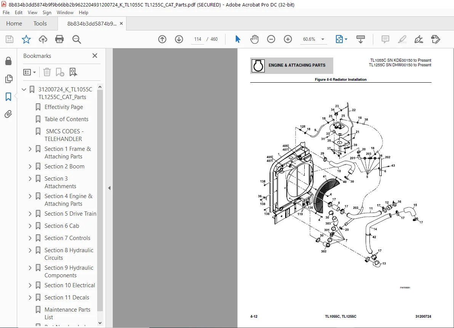Open page thumbnails panel
The height and width of the screenshot is (328, 454).
[9, 79]
